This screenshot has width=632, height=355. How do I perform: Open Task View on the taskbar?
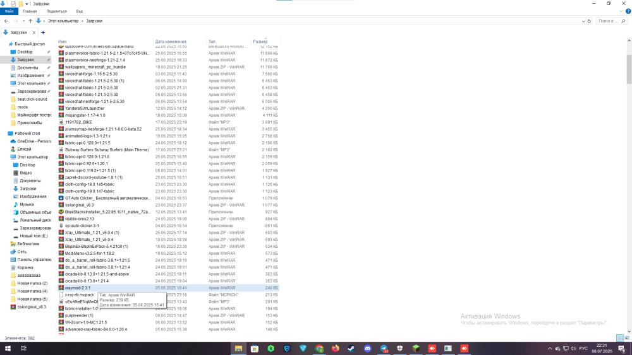(23, 349)
